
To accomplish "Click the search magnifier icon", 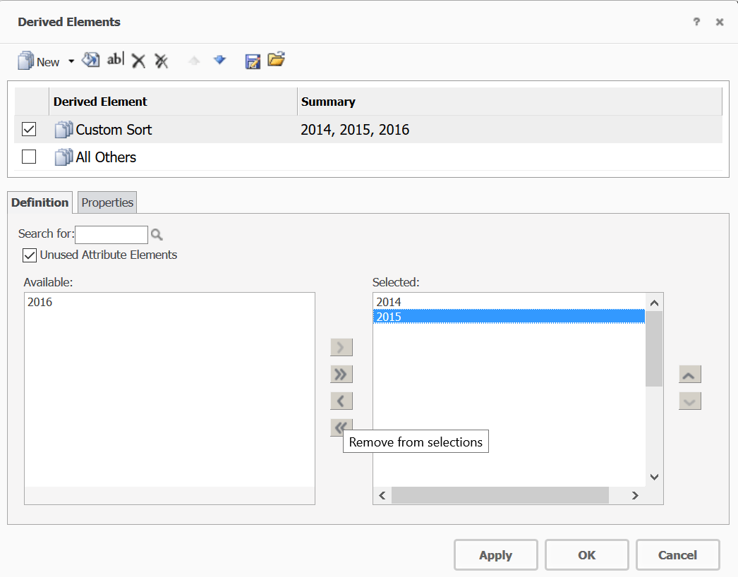I will coord(157,234).
